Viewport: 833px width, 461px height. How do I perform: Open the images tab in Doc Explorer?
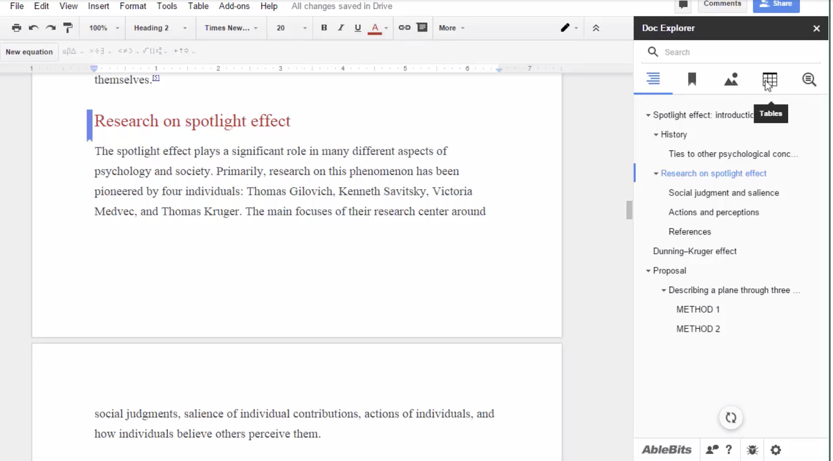(x=731, y=80)
